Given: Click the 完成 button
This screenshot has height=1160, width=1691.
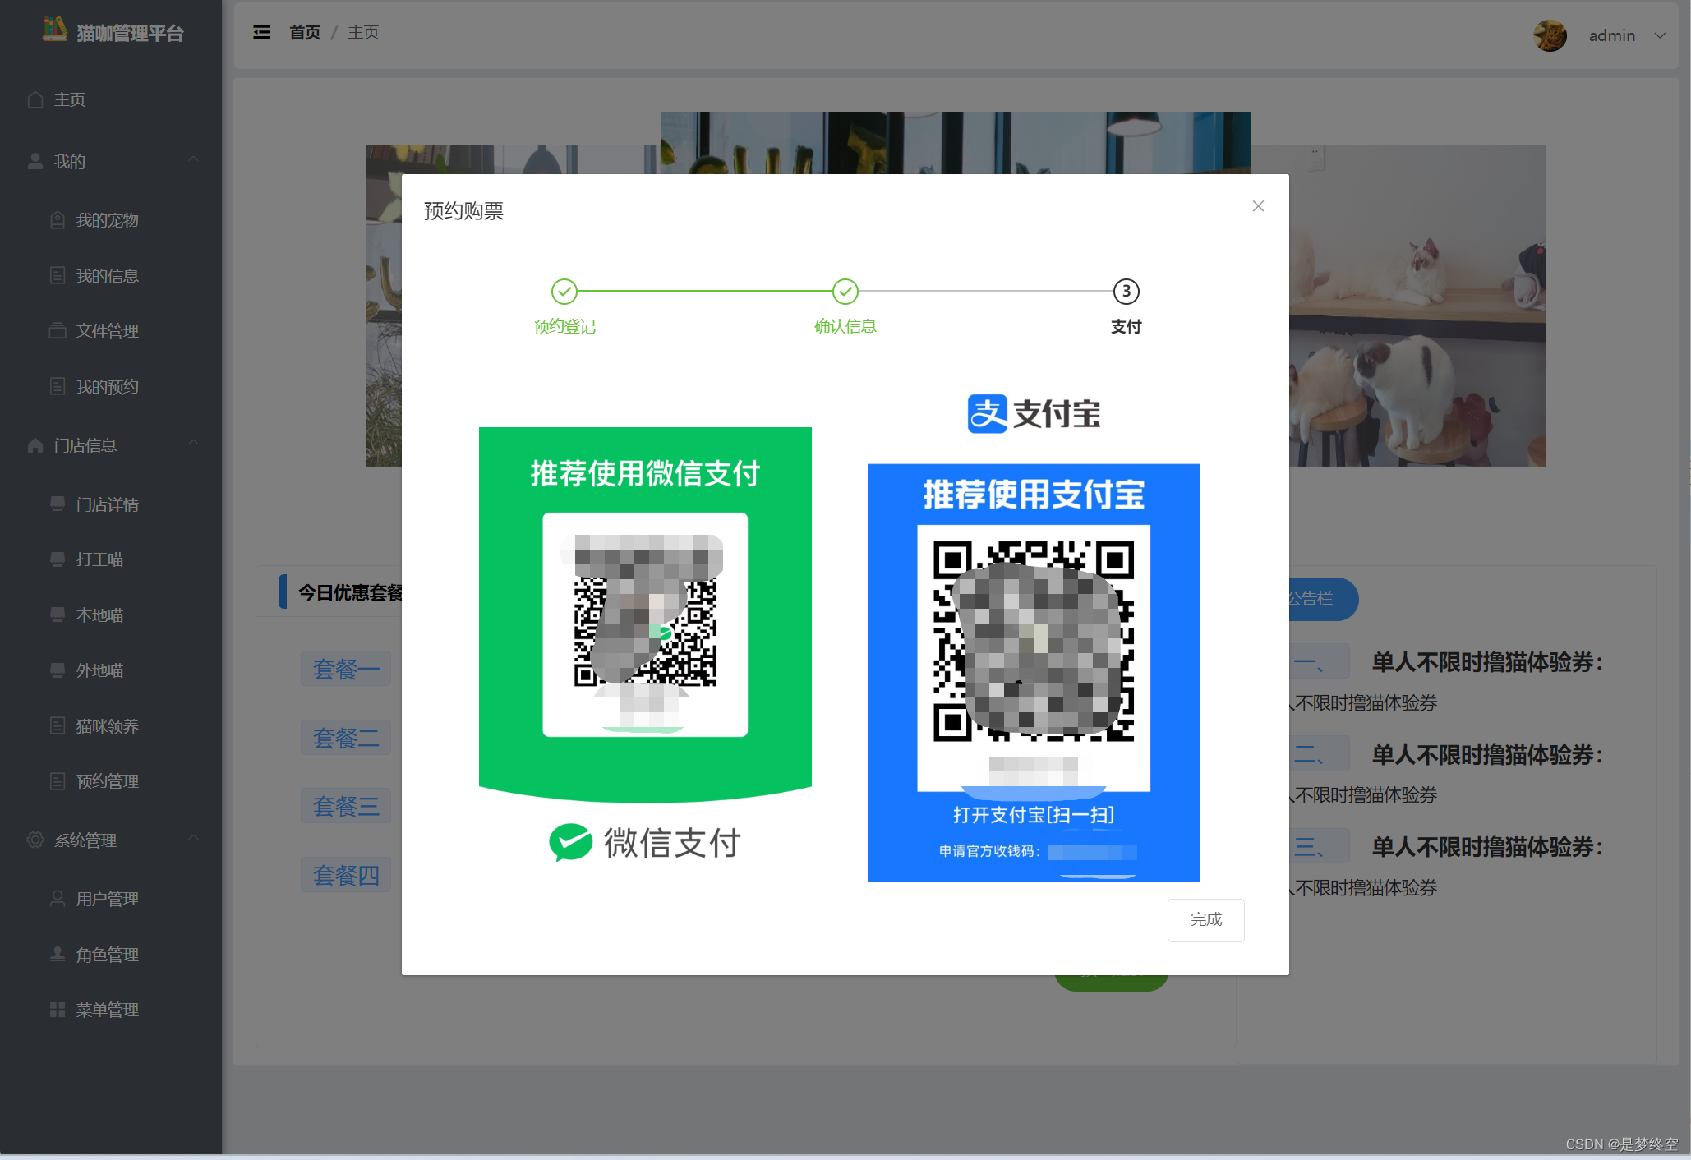Looking at the screenshot, I should (1206, 920).
